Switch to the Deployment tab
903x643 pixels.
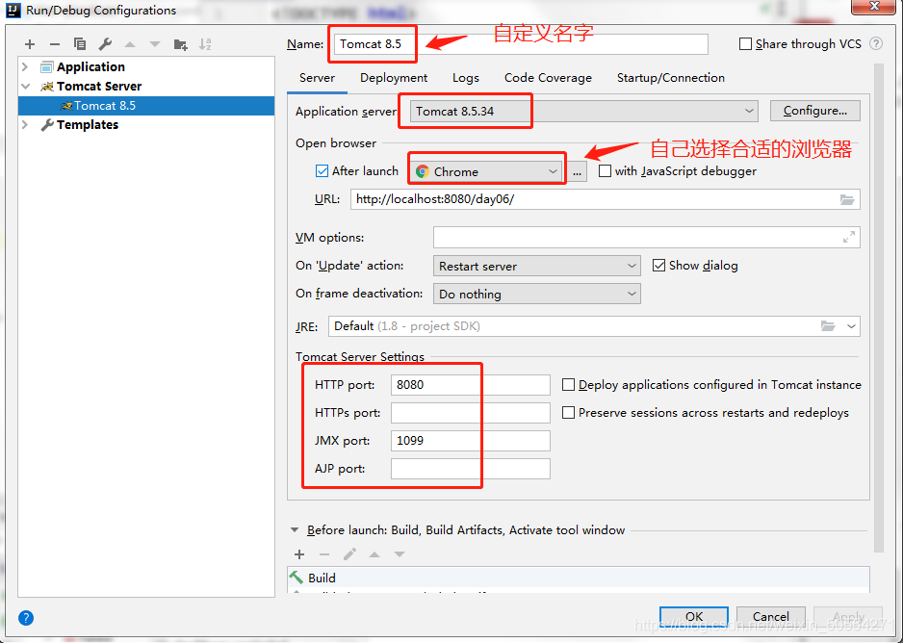394,78
